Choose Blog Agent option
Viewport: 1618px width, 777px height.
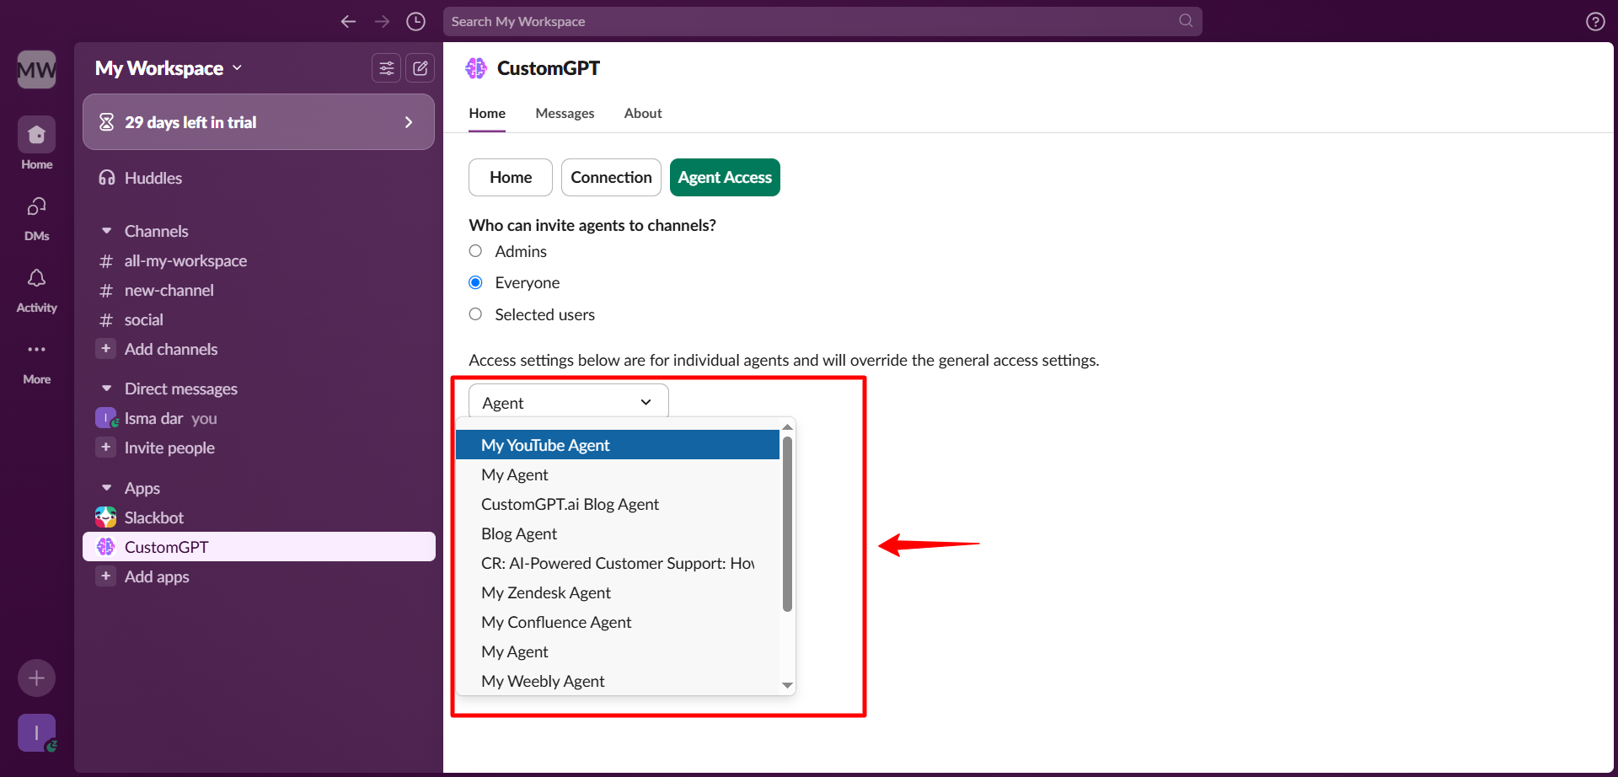tap(618, 533)
